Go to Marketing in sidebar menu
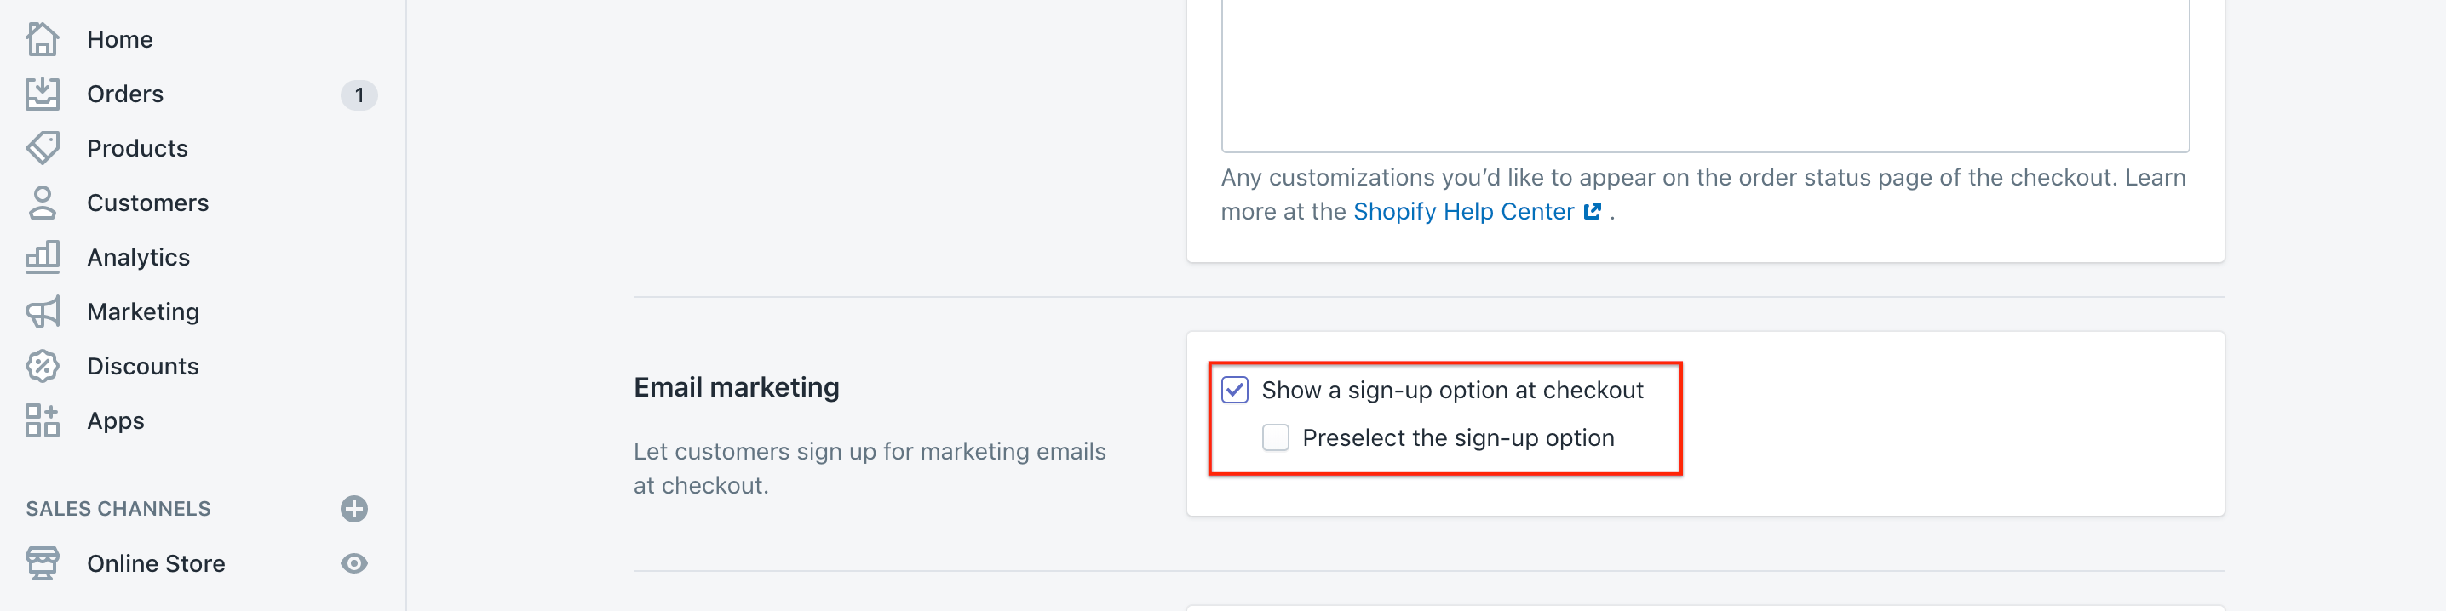This screenshot has height=611, width=2446. tap(143, 311)
